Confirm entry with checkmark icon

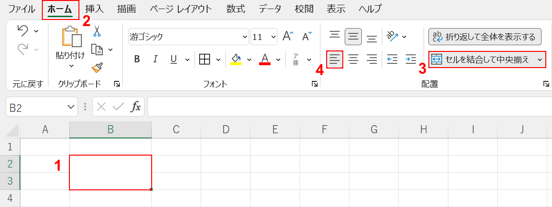[118, 107]
